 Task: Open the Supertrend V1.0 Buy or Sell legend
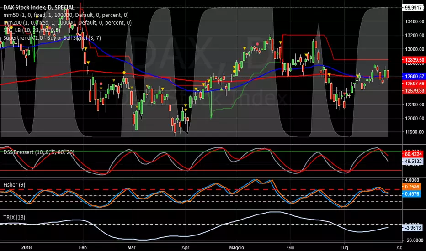point(52,38)
